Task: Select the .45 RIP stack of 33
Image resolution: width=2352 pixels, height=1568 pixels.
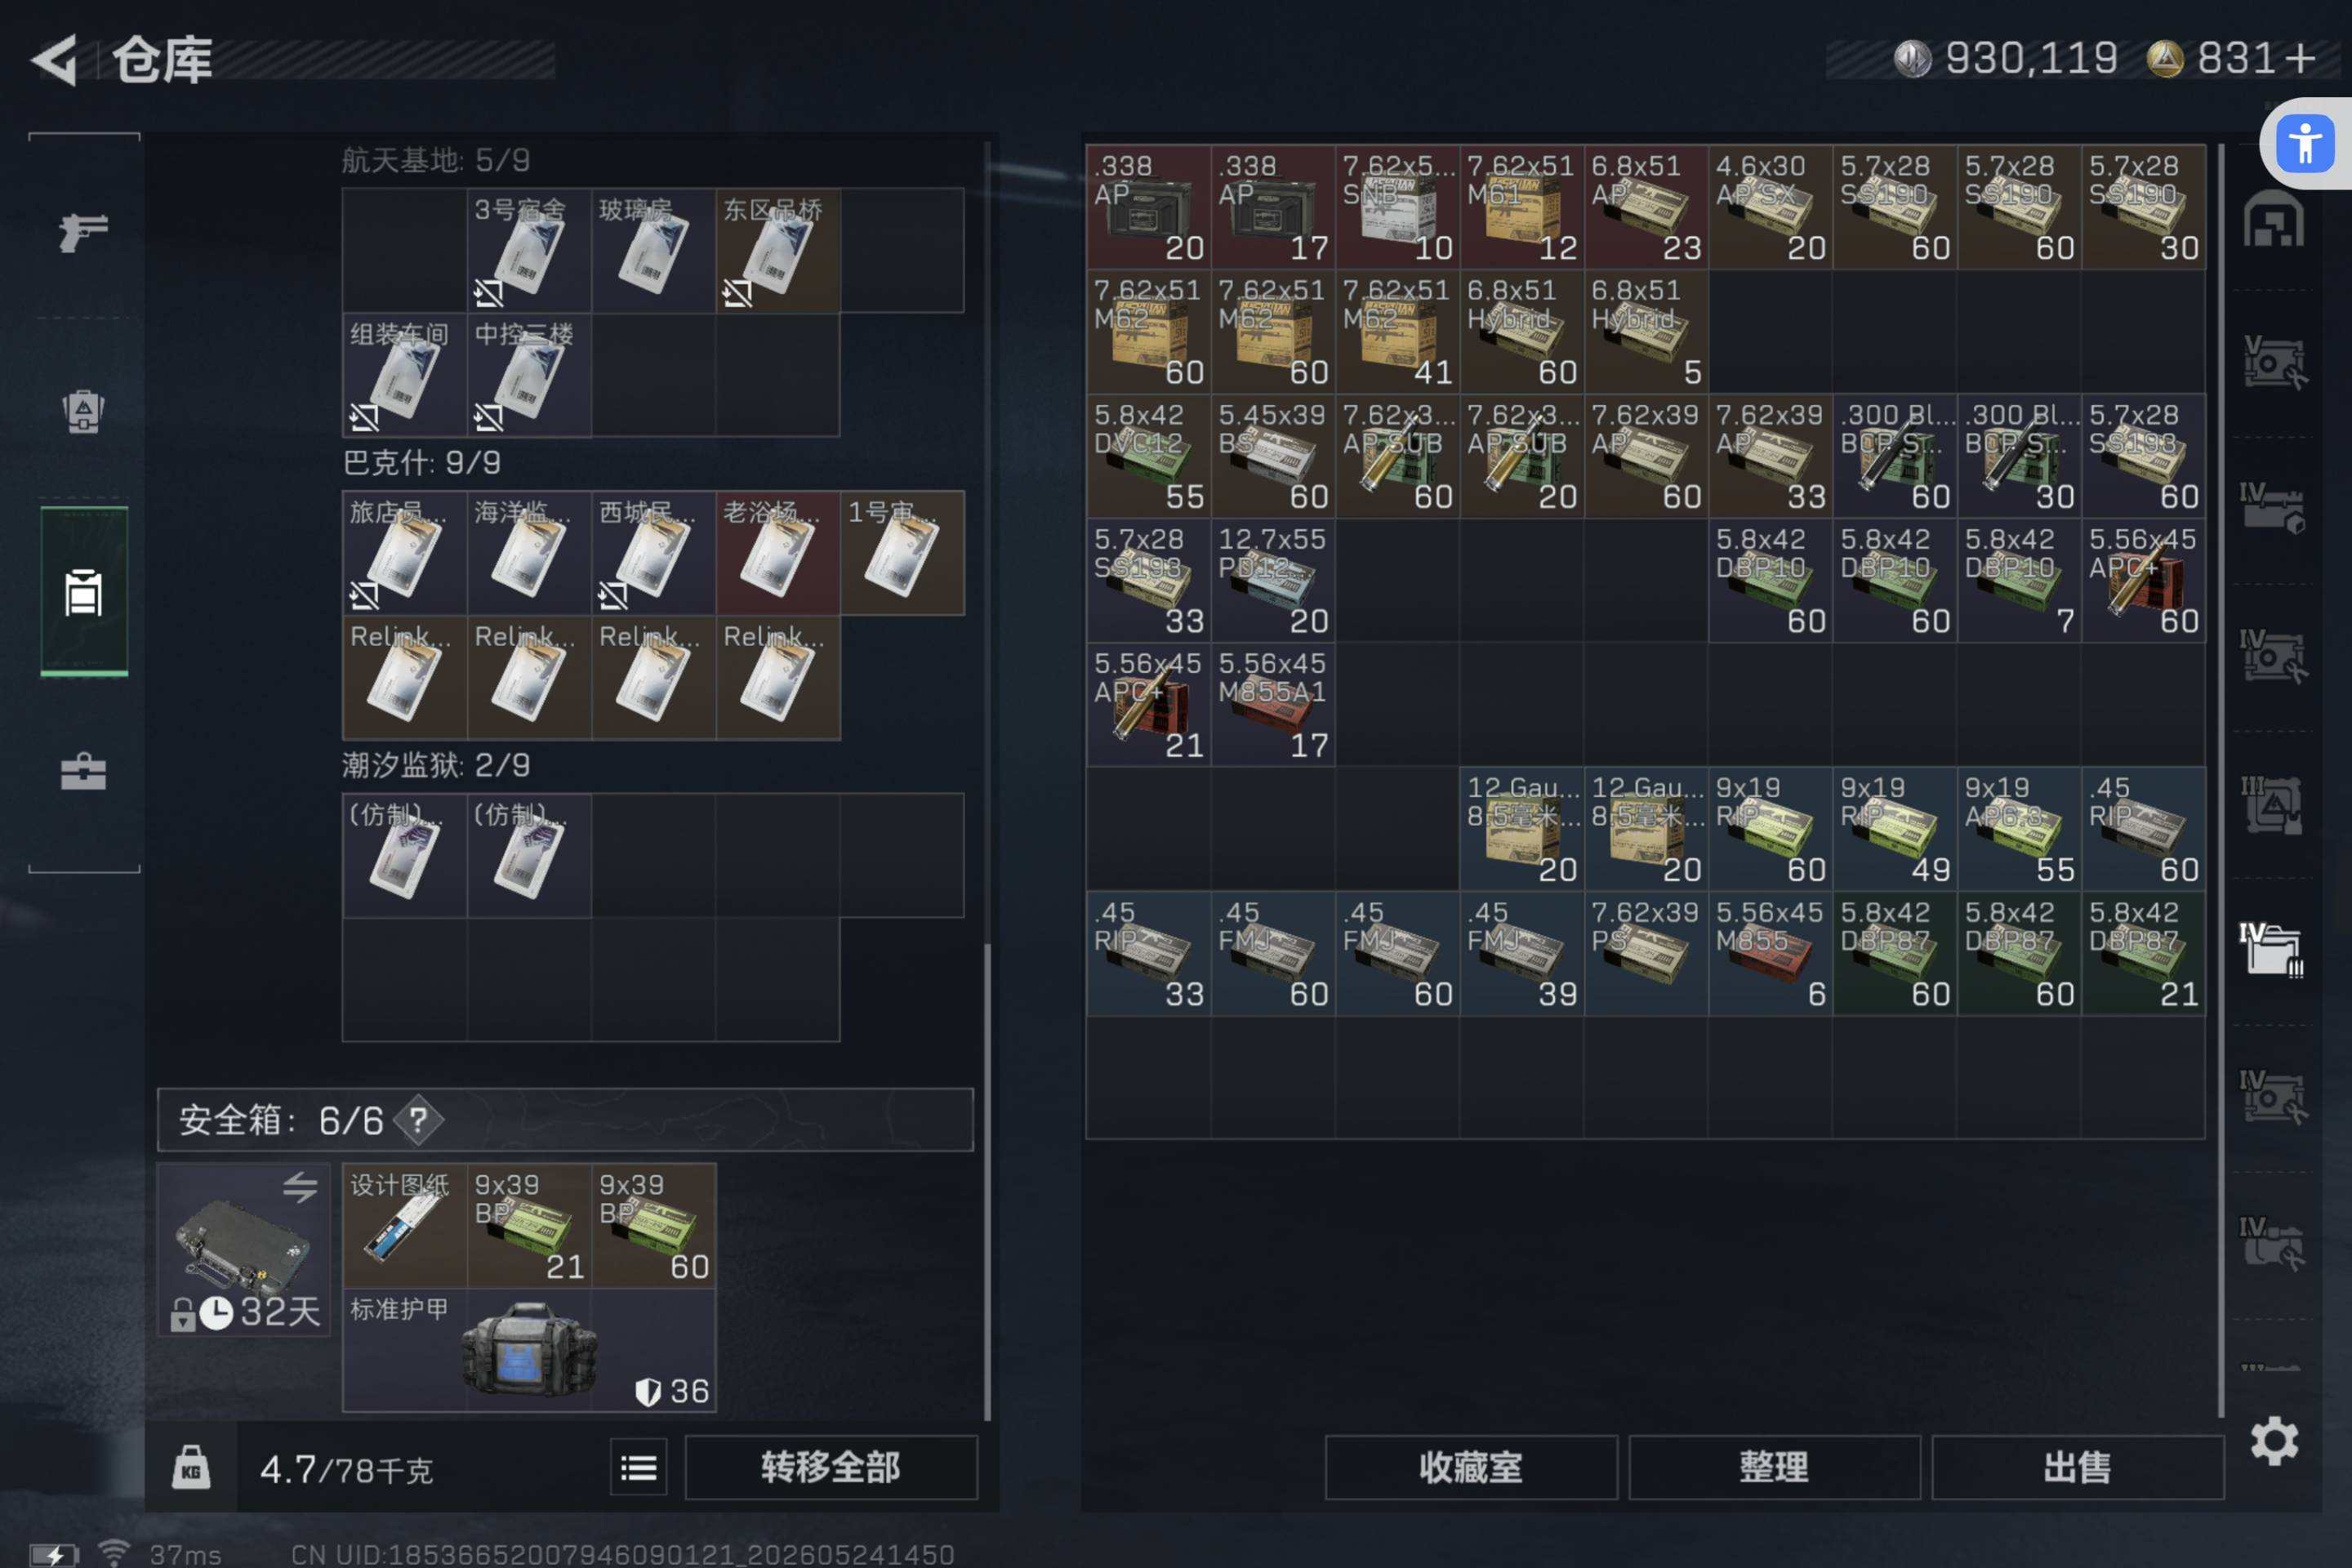Action: click(1148, 954)
